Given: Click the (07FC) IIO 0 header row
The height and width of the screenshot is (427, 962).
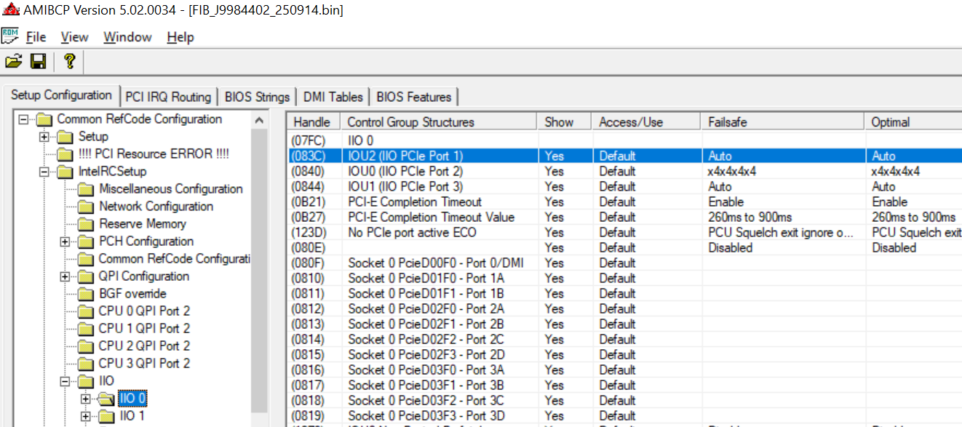Looking at the screenshot, I should coord(625,140).
